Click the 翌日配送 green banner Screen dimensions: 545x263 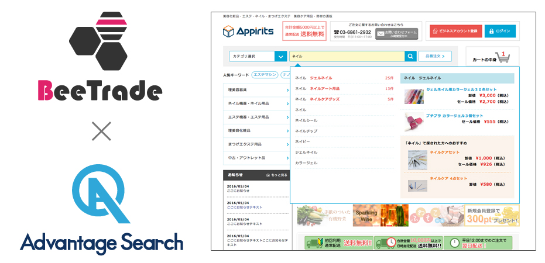point(478,243)
